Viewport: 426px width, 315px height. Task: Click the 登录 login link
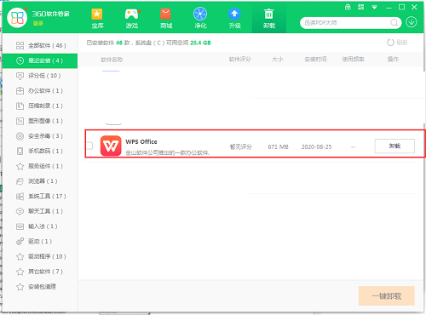click(37, 23)
